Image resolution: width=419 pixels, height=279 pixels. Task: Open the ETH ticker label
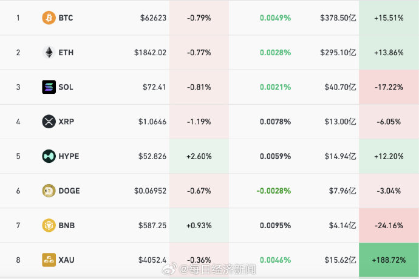pos(66,53)
